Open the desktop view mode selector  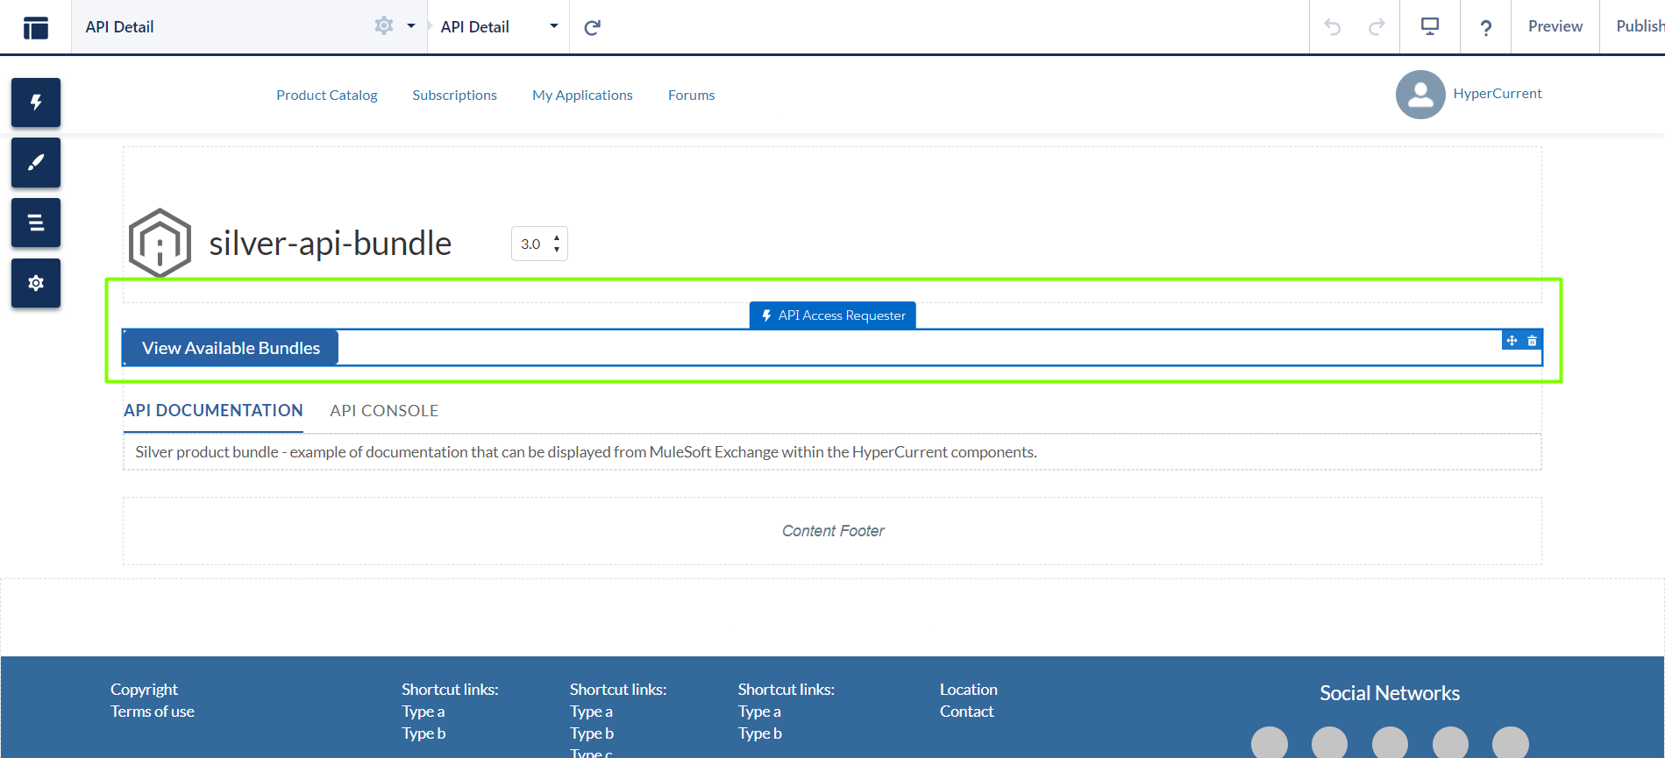click(1430, 27)
